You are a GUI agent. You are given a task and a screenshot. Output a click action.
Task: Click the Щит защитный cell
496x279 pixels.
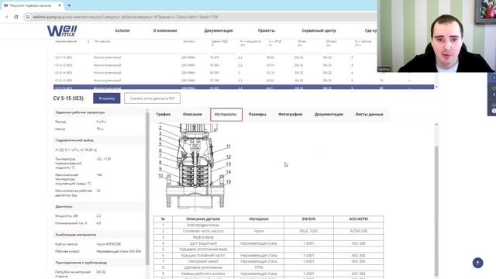(203, 243)
